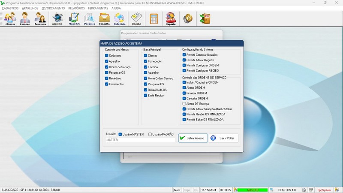
Task: Open the Funciona employee toolbar icon
Action: 40,19
